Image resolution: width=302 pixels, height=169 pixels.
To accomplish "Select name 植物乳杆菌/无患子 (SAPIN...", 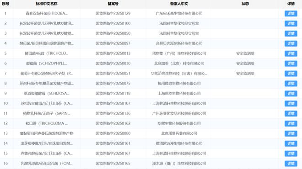I will click(x=47, y=113).
